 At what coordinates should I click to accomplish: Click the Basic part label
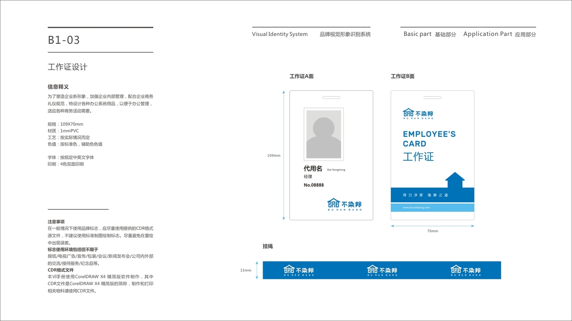point(417,34)
